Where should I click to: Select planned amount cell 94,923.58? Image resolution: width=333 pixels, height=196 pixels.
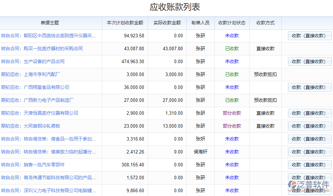(x=134, y=36)
